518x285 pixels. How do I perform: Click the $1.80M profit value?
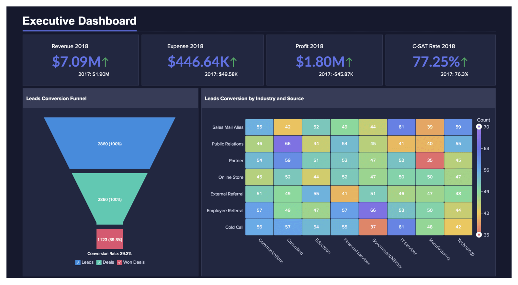(x=320, y=62)
